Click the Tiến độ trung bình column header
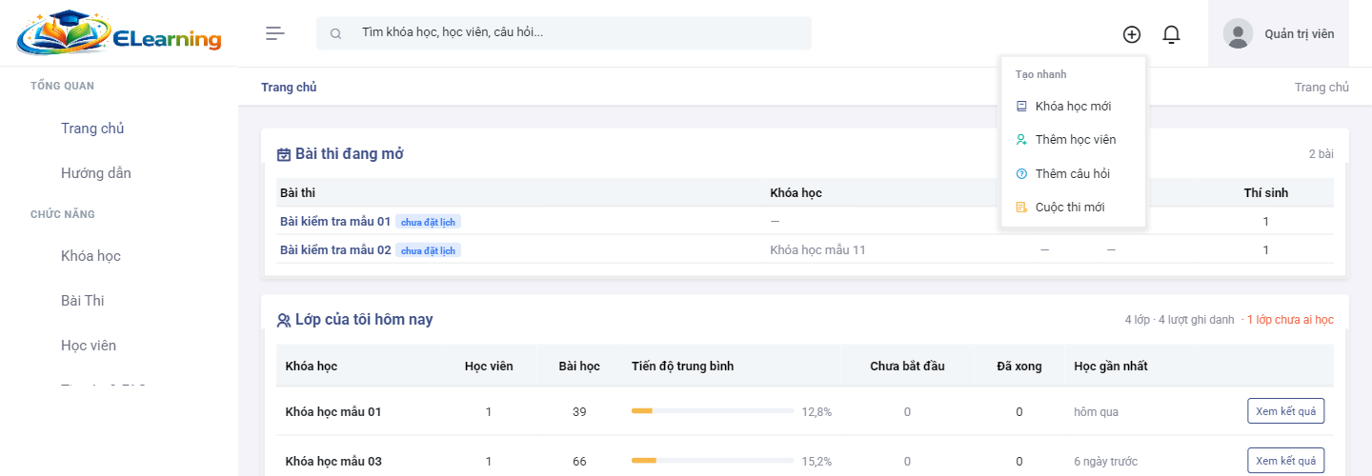The height and width of the screenshot is (476, 1372). (x=683, y=367)
